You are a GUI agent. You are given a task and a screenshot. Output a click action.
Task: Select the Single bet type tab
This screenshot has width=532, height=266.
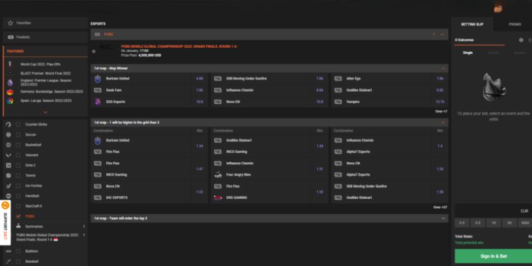pos(468,52)
